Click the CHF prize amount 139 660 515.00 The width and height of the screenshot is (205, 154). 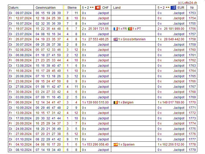[97, 102]
